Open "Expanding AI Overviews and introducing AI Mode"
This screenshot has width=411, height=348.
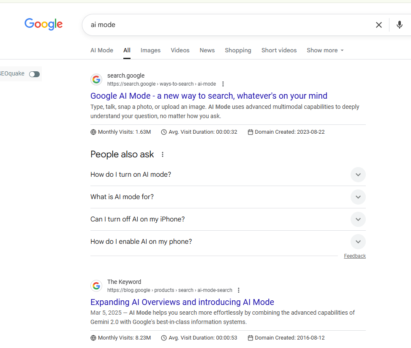coord(182,302)
